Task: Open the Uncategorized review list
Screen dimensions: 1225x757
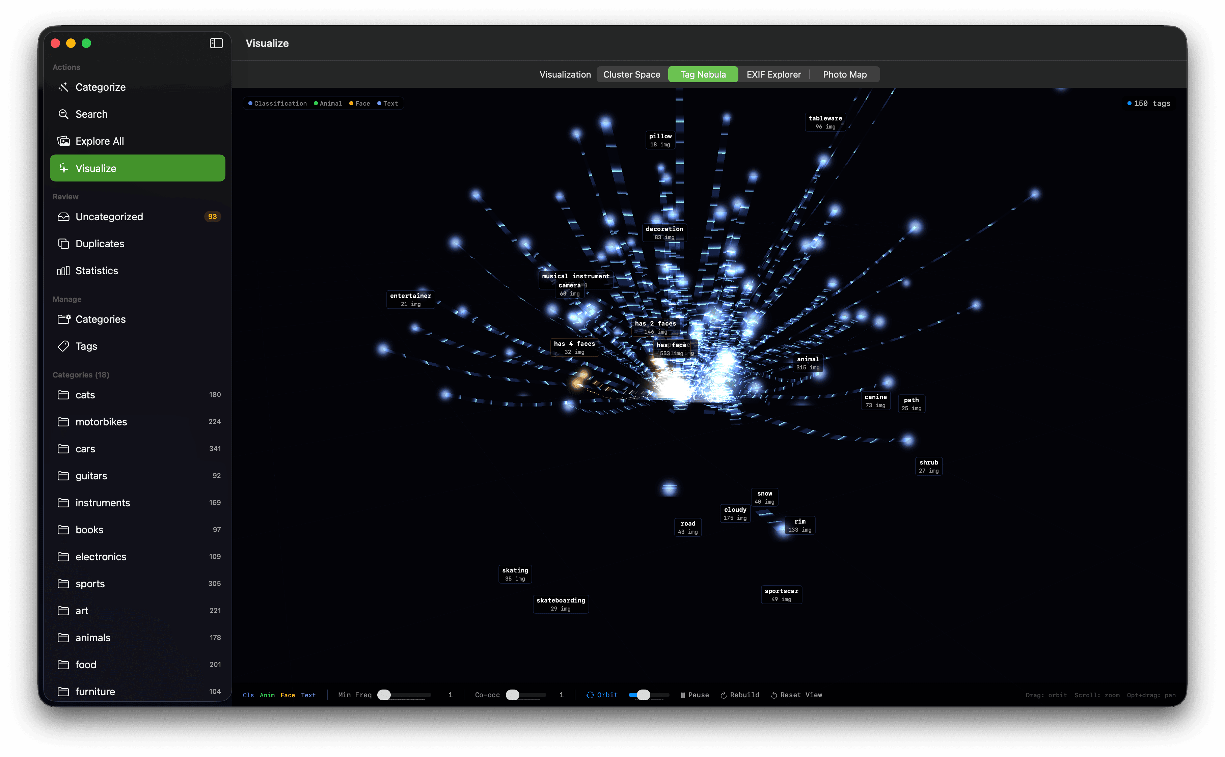Action: [137, 217]
